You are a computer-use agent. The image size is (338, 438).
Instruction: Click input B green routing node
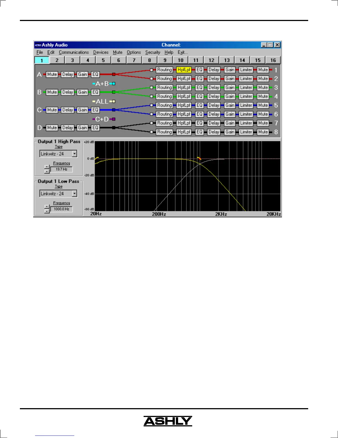(114, 92)
